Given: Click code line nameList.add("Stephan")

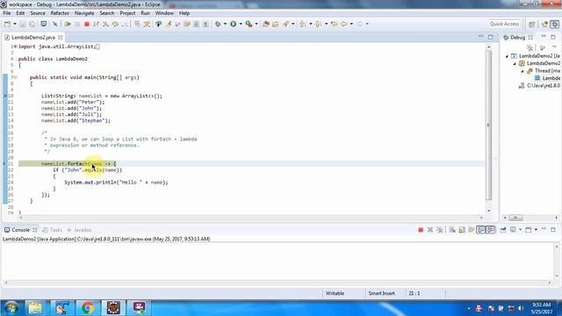Looking at the screenshot, I should point(76,121).
